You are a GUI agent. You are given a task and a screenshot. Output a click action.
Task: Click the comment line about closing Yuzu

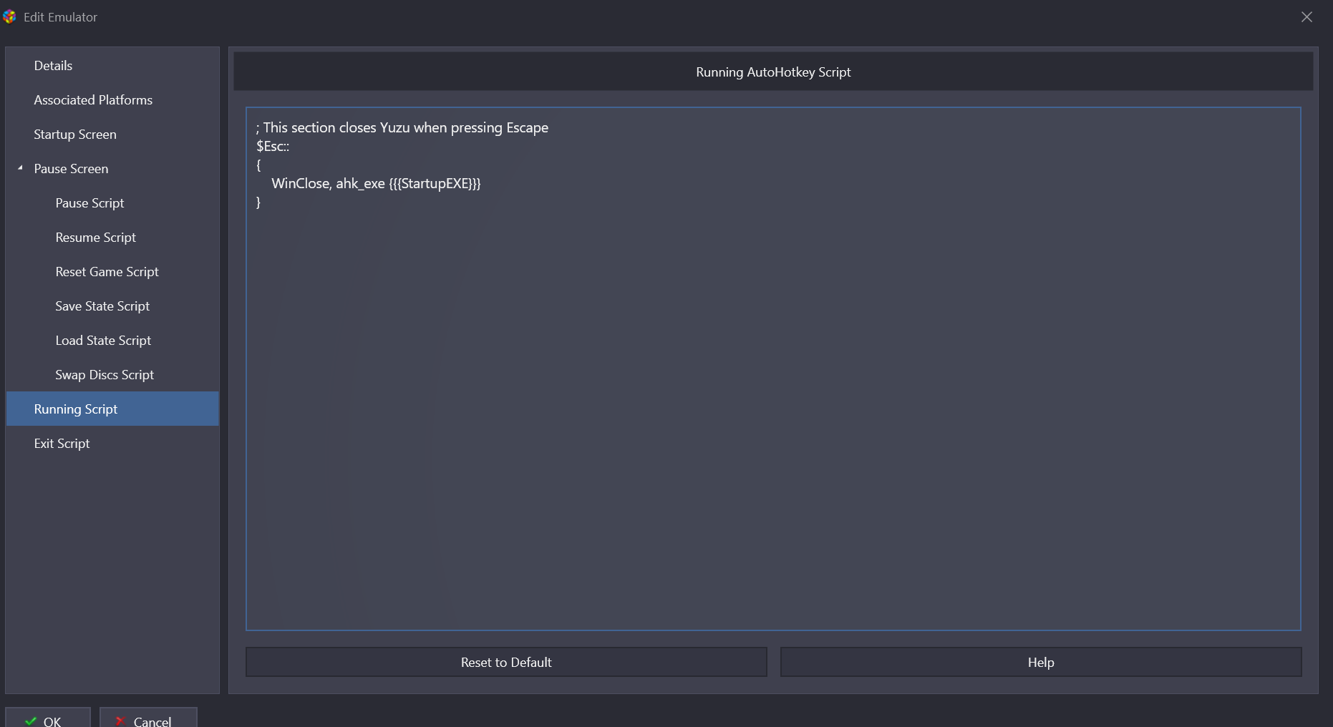[x=402, y=127]
